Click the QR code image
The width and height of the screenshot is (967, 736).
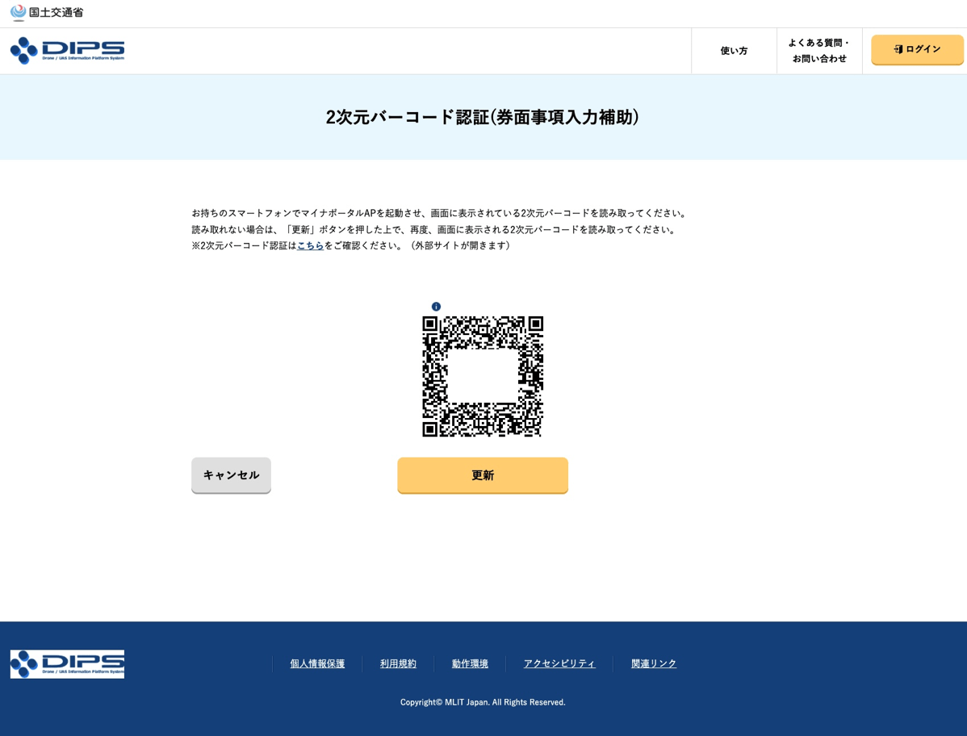pyautogui.click(x=483, y=376)
